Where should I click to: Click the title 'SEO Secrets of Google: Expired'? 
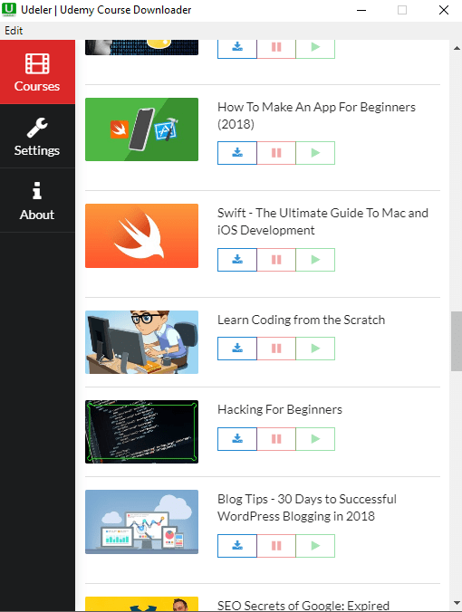click(x=303, y=606)
